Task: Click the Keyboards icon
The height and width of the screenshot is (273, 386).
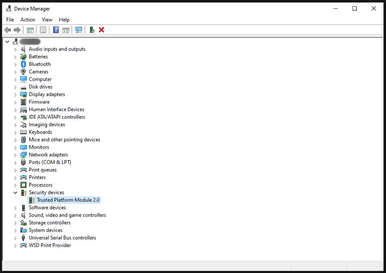Action: tap(23, 132)
